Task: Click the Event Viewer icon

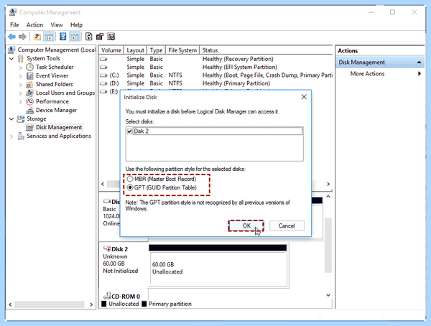Action: (29, 75)
